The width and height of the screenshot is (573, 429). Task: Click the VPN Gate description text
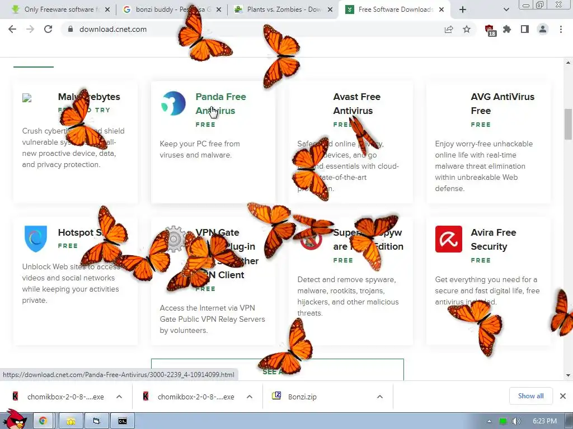coord(212,319)
